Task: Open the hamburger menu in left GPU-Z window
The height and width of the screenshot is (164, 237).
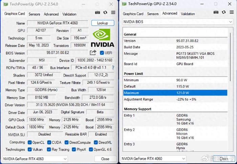Action: tap(113, 13)
